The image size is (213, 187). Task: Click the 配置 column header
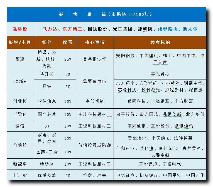point(68,43)
